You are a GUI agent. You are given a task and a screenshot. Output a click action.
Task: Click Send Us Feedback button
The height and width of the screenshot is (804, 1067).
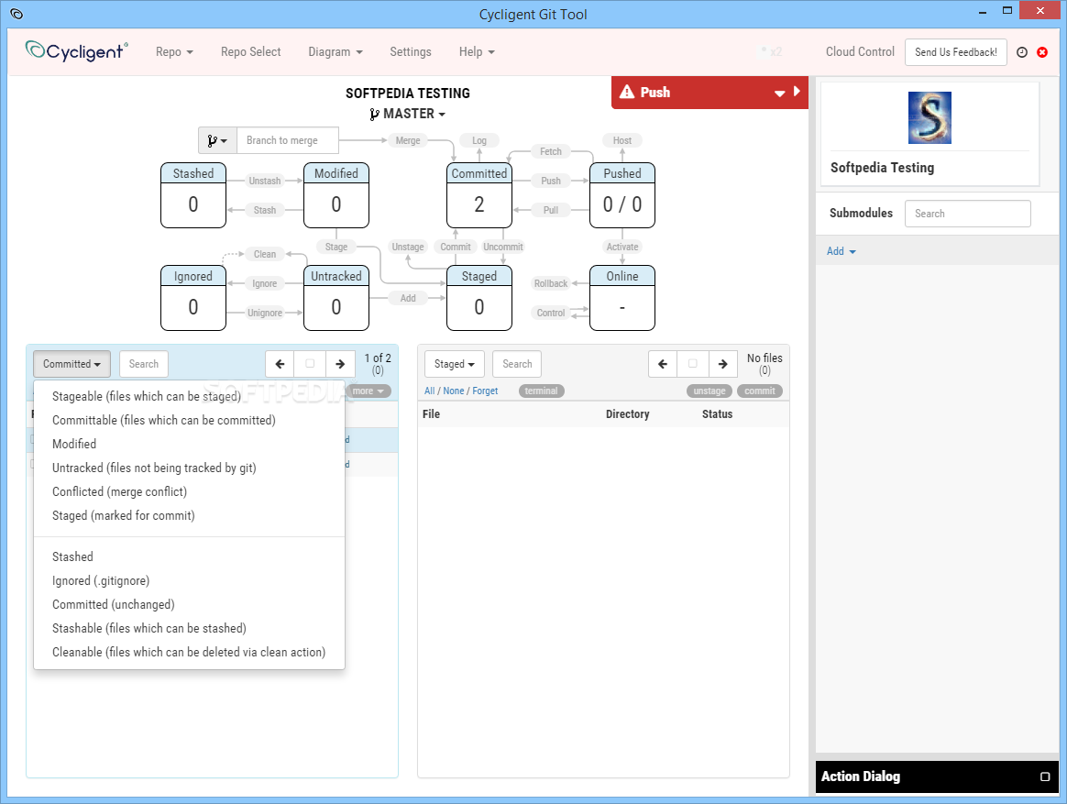pos(955,52)
